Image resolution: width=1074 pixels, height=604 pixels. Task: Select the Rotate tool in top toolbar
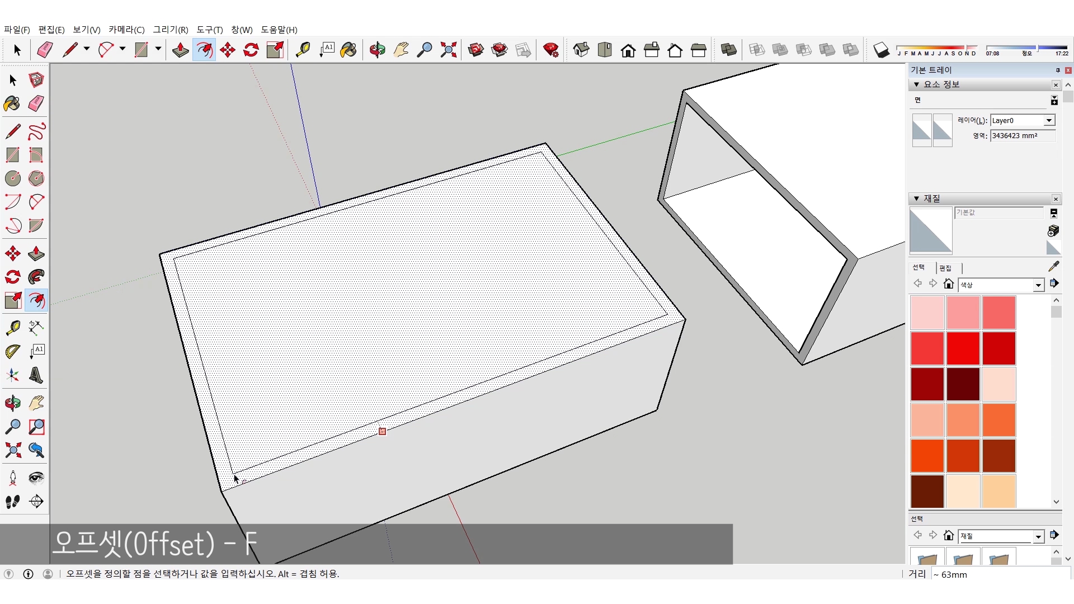coord(251,50)
